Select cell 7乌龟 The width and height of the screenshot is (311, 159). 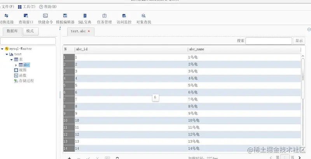(244, 99)
